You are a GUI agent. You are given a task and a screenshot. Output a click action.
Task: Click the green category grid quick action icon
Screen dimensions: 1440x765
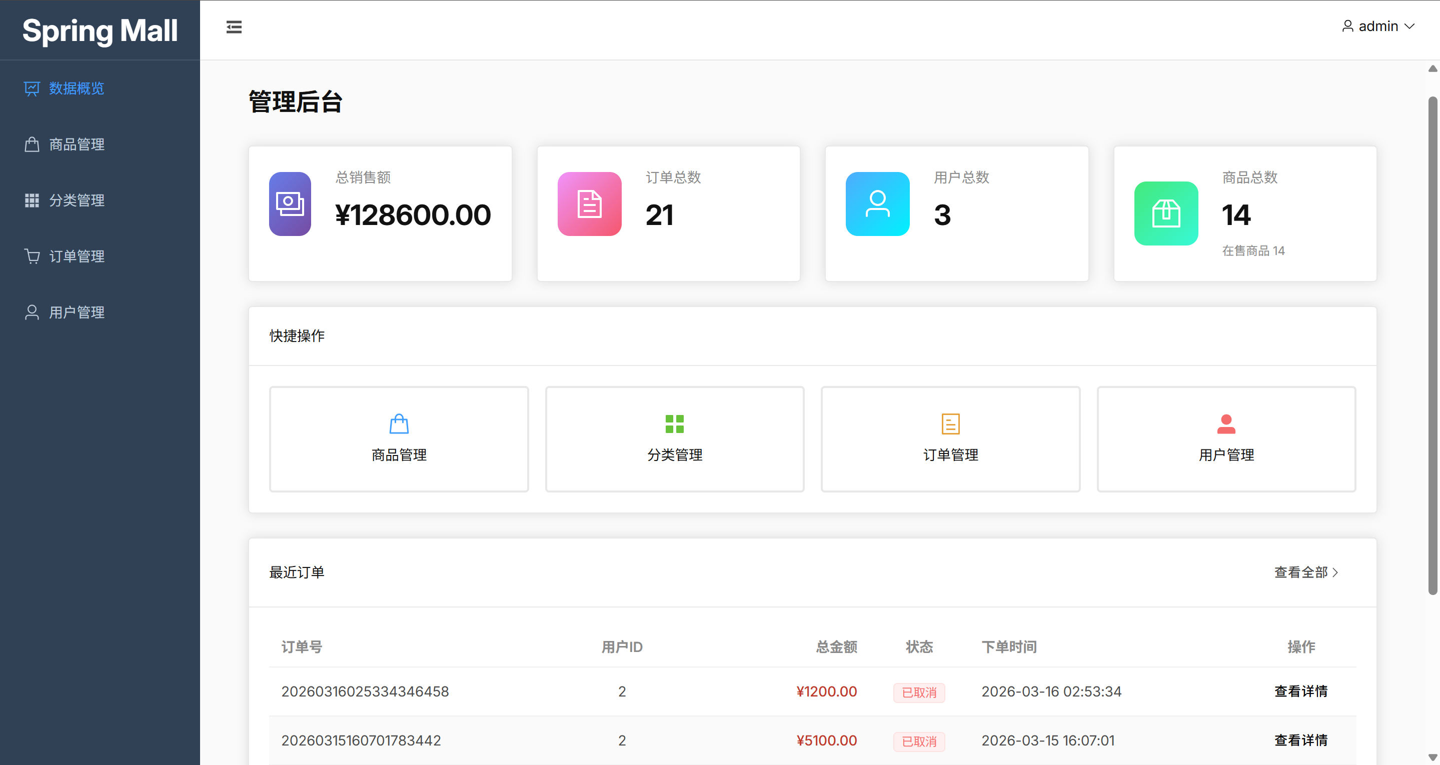coord(674,424)
